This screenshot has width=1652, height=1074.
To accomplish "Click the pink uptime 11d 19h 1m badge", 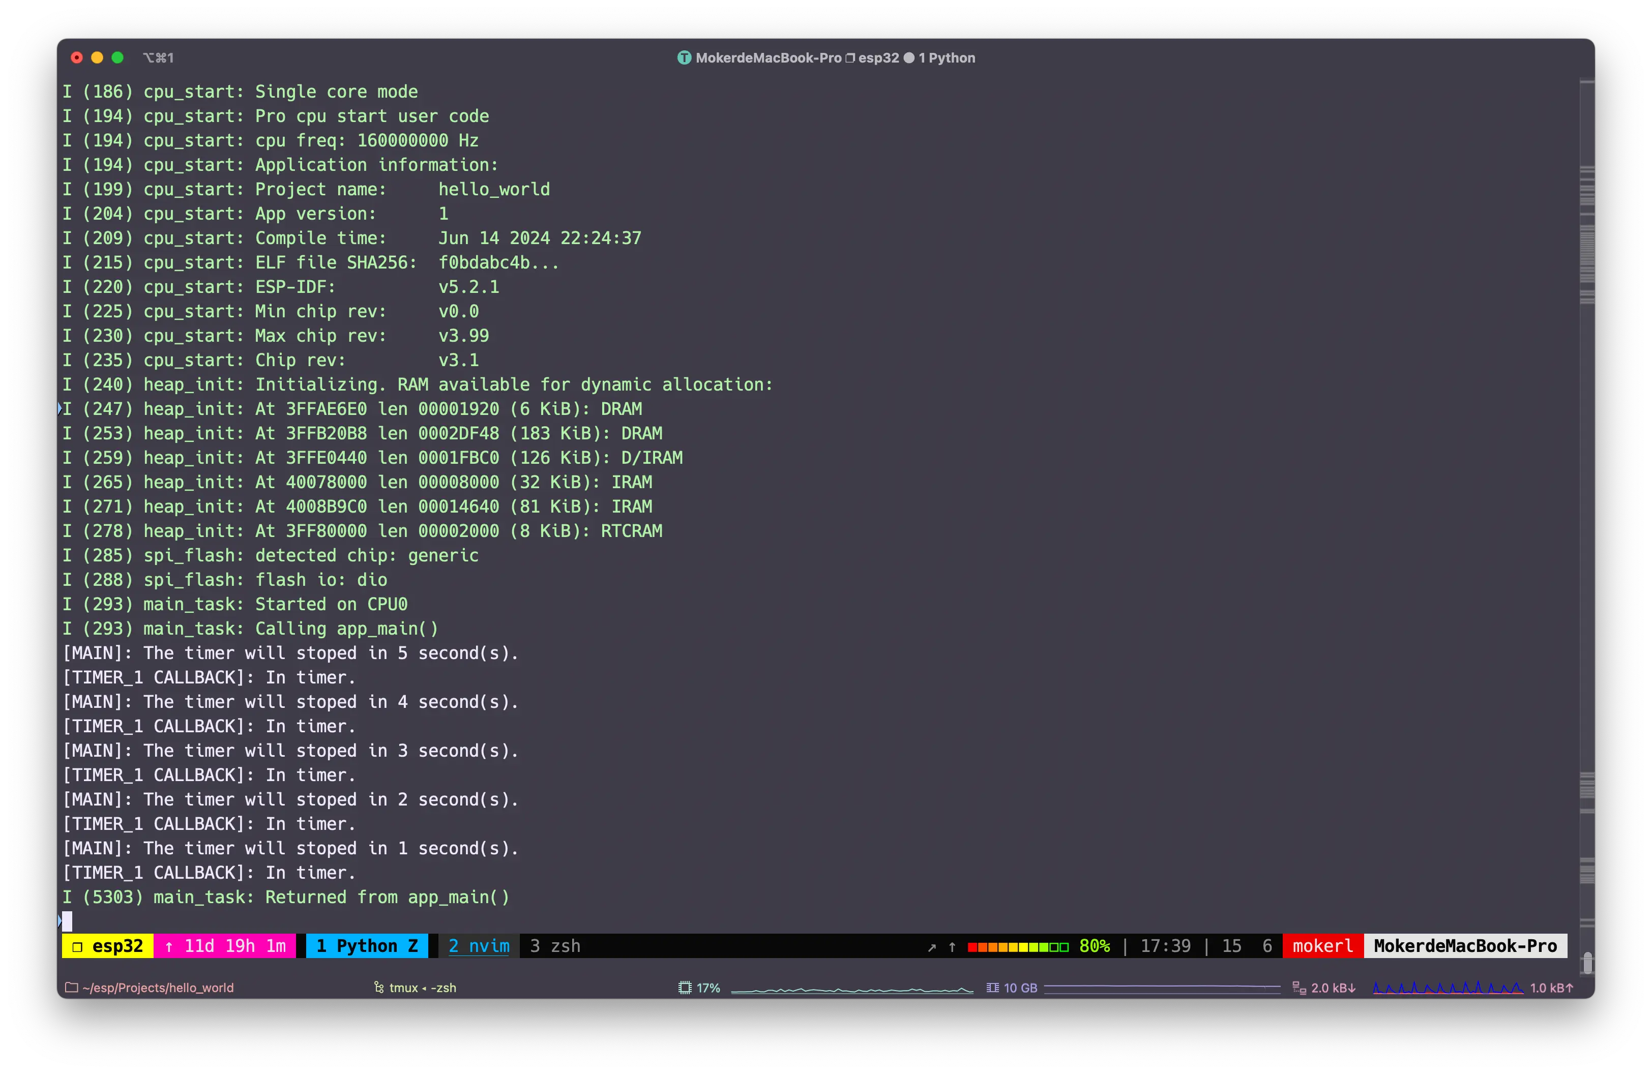I will [x=225, y=946].
